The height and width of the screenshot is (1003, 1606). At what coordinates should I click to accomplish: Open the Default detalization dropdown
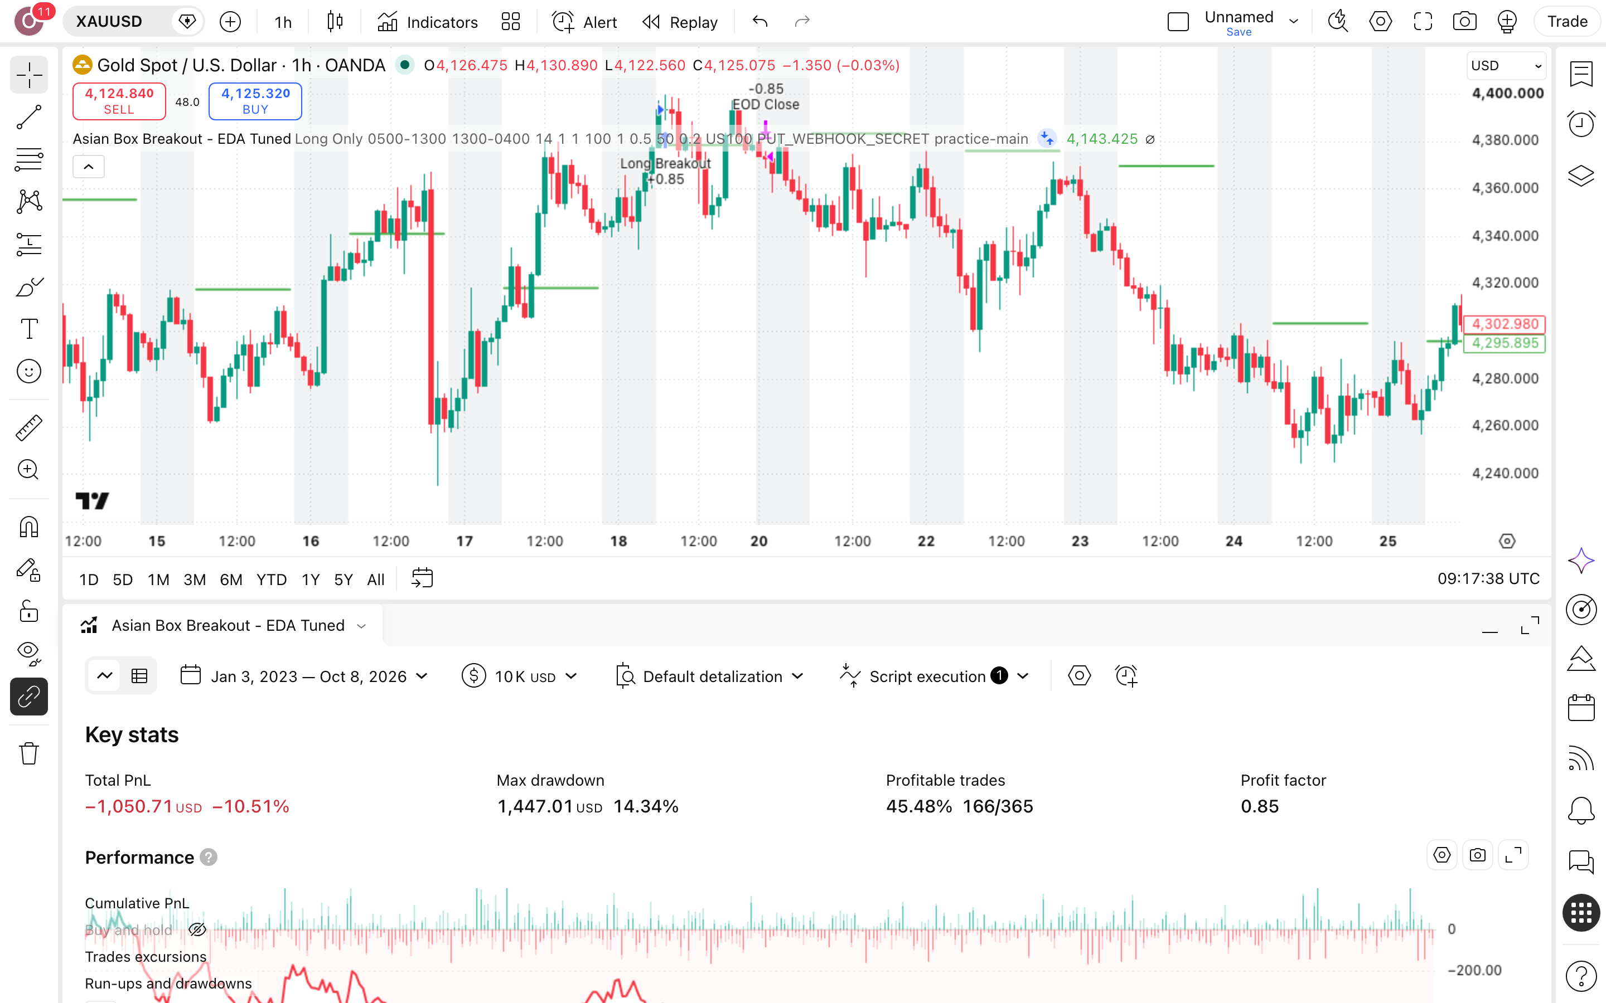(x=709, y=676)
